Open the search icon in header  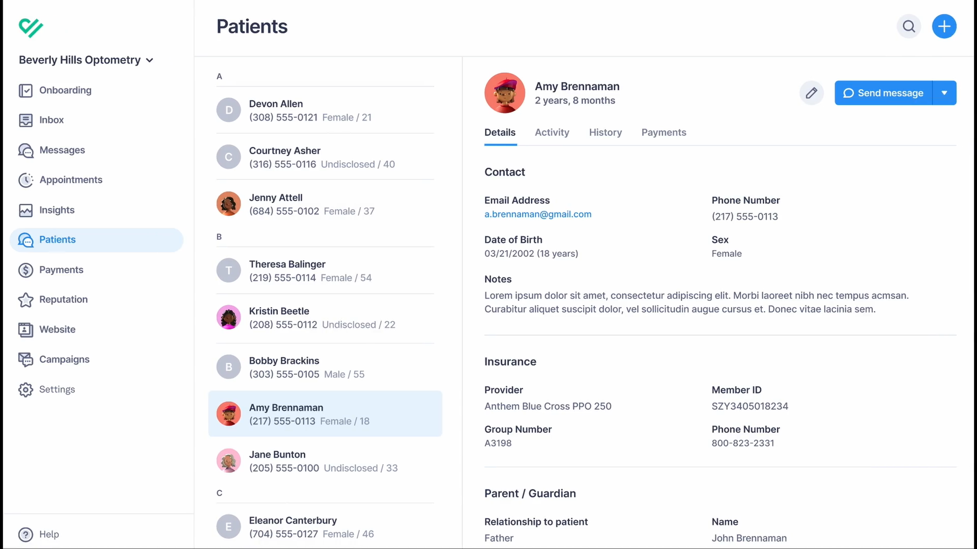(909, 26)
